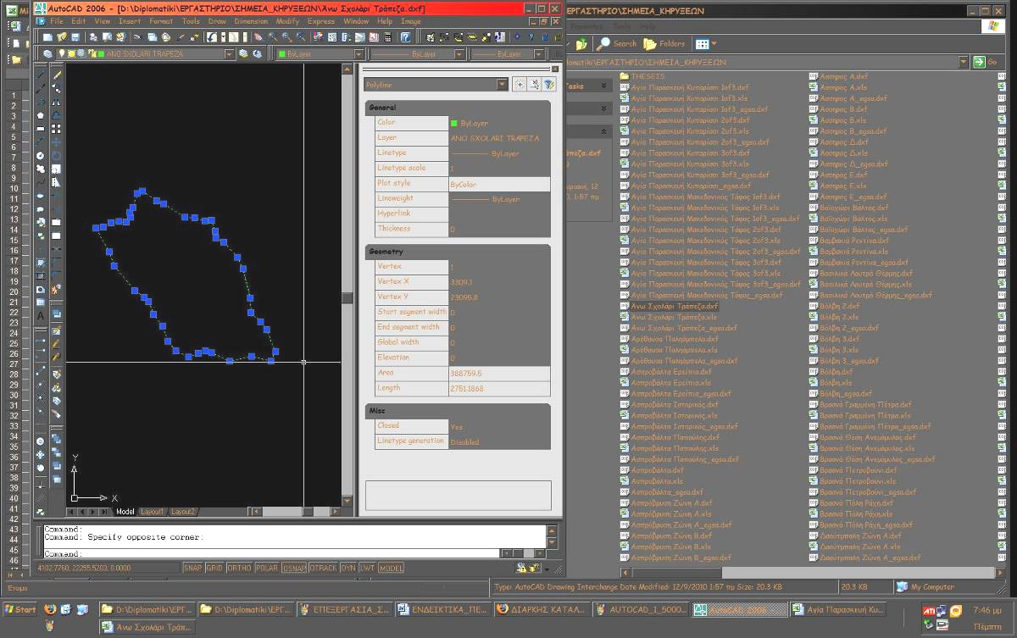Click the Make Object's Layer Current icon
1017x638 pixels.
coord(243,54)
